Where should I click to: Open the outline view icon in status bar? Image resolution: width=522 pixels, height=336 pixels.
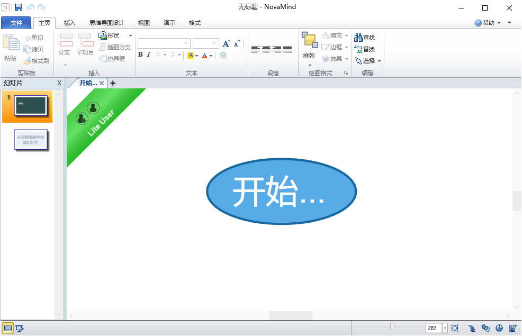472,328
